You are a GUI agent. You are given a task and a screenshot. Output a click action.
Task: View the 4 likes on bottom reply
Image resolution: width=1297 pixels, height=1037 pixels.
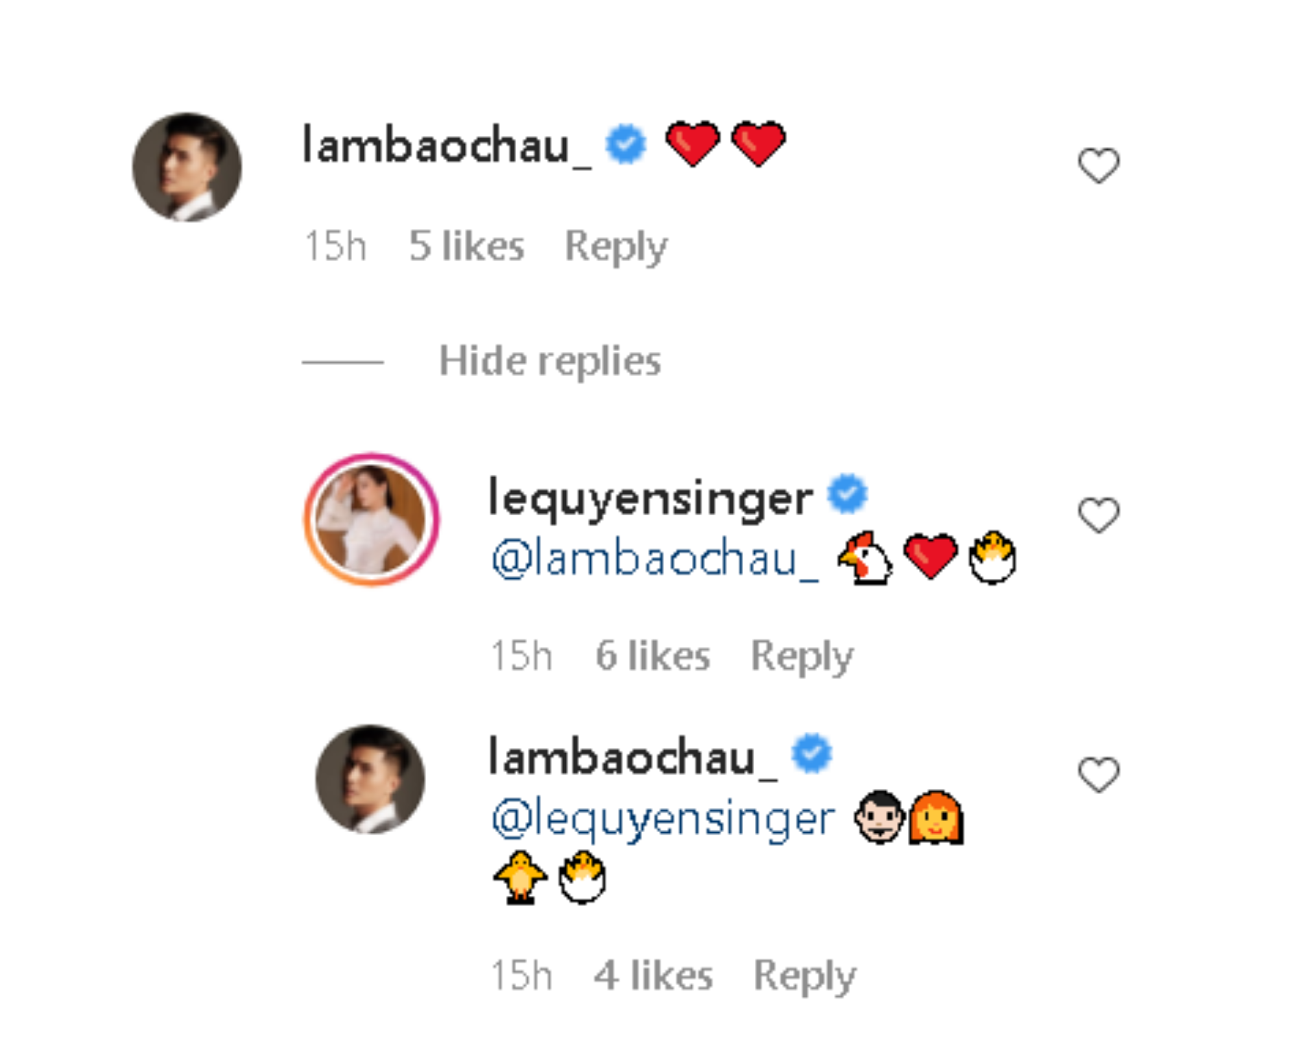point(653,975)
